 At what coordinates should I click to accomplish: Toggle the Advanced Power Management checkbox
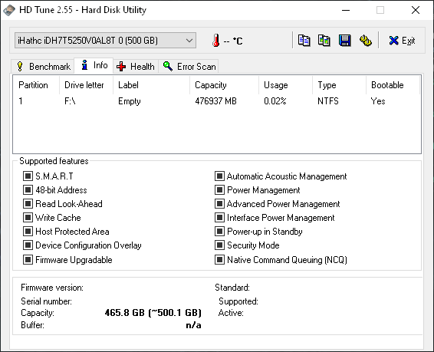(x=219, y=204)
